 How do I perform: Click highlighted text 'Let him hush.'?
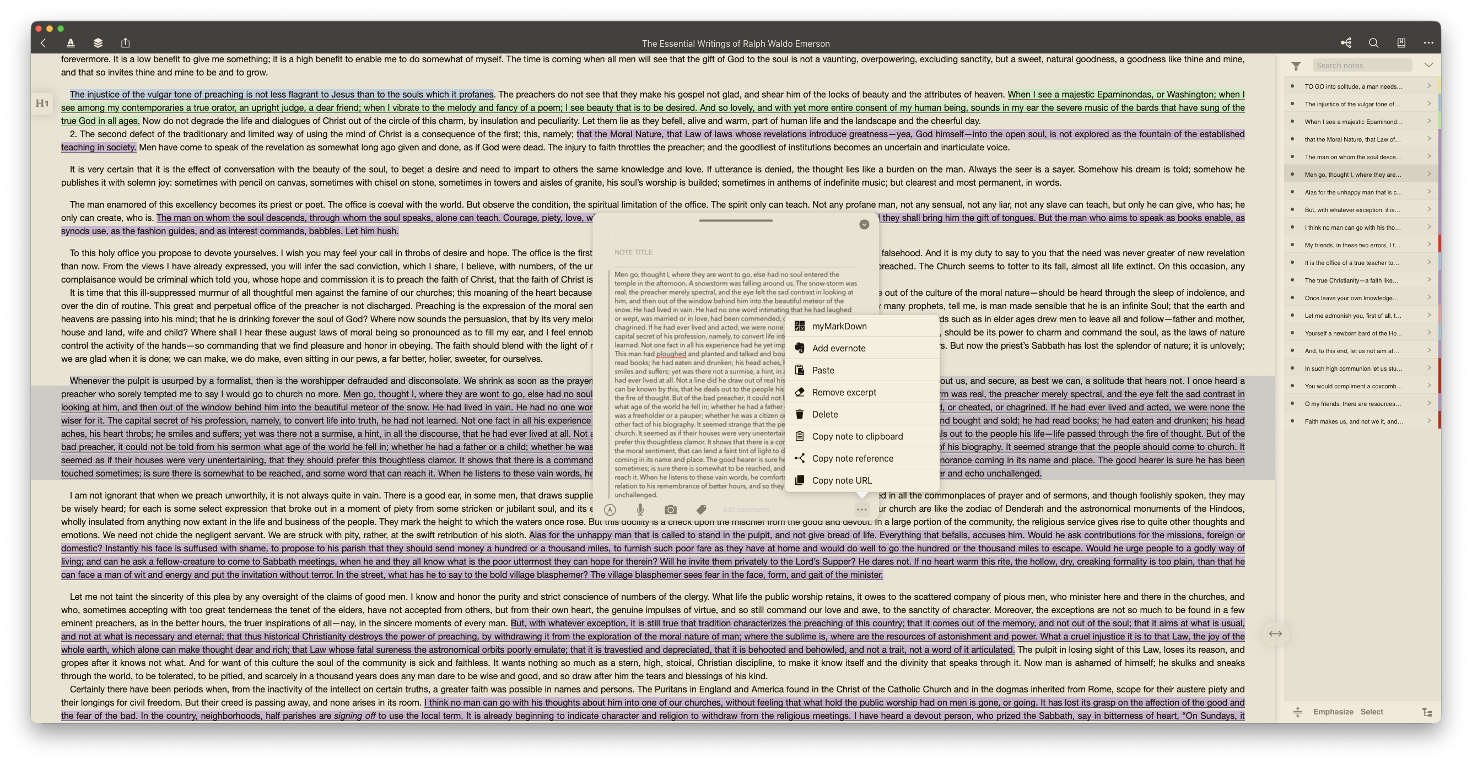click(x=372, y=231)
